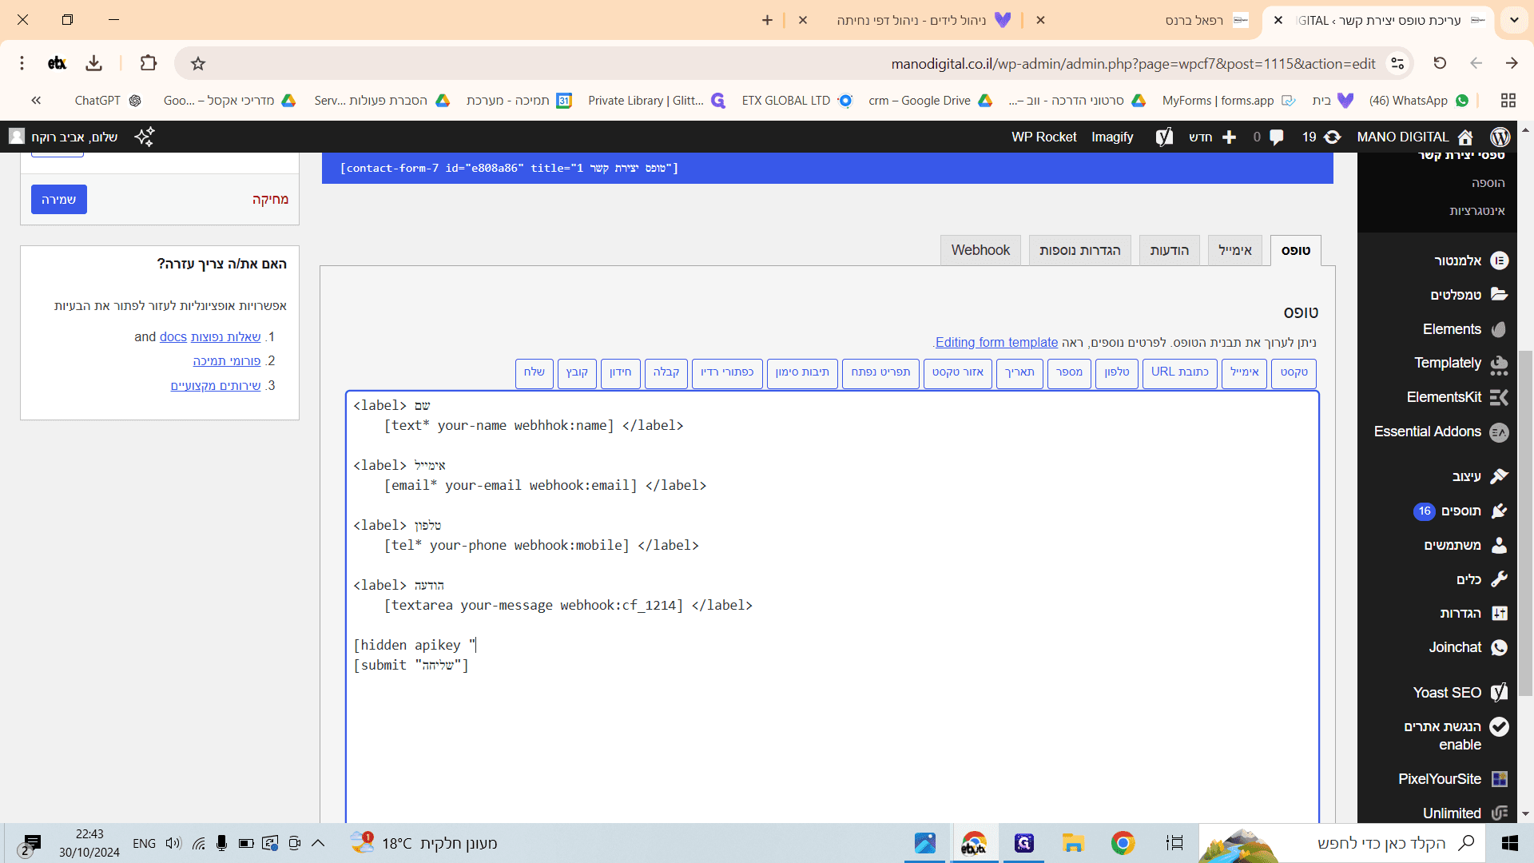Open the Joinchat WhatsApp icon
The width and height of the screenshot is (1534, 863).
pyautogui.click(x=1500, y=647)
